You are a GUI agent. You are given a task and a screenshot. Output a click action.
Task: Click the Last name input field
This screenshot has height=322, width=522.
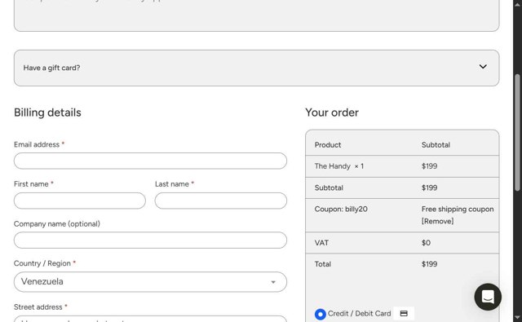[x=221, y=201]
